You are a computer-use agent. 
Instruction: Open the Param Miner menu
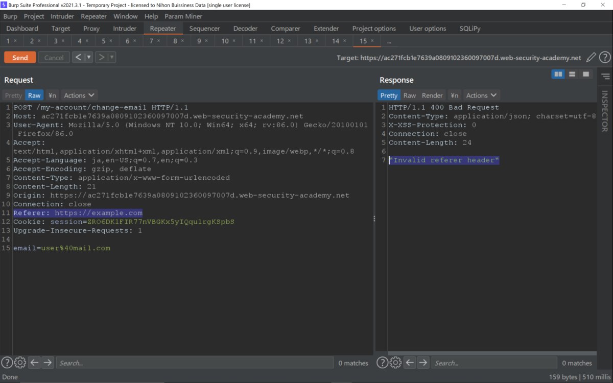tap(183, 16)
